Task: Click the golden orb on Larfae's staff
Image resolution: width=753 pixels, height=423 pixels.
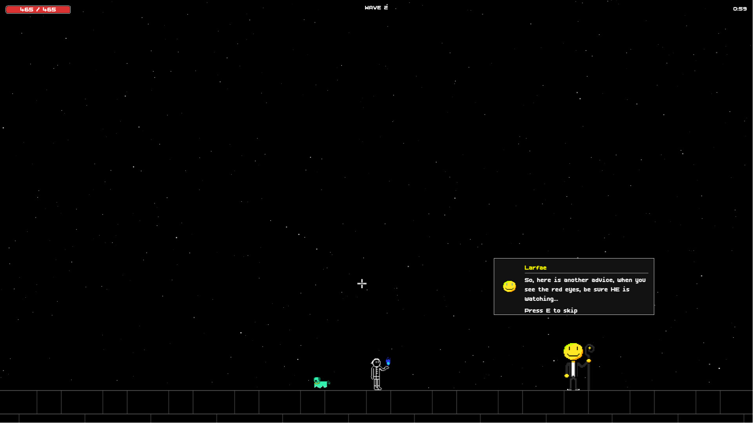Action: (x=589, y=361)
